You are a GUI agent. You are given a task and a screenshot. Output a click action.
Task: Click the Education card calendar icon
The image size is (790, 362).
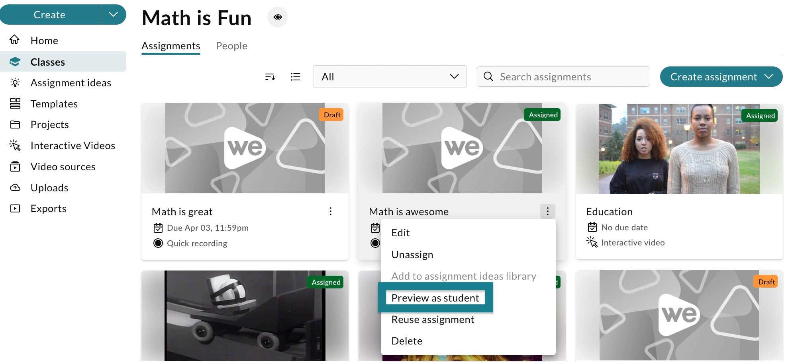click(x=592, y=227)
